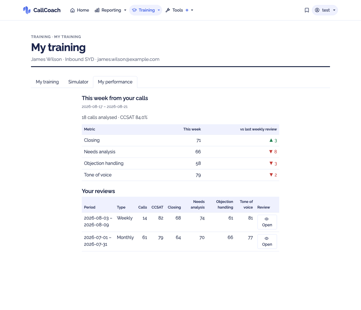Click the CCSAT column header in reviews
This screenshot has width=361, height=310.
[157, 207]
